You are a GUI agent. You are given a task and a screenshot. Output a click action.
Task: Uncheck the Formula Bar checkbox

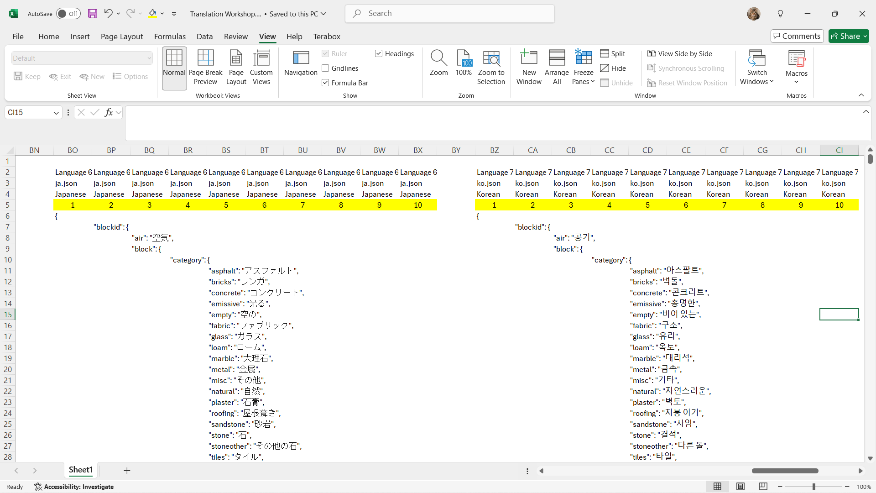pyautogui.click(x=325, y=83)
